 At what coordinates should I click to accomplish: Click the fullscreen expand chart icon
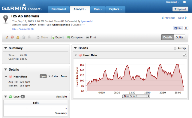[185, 55]
